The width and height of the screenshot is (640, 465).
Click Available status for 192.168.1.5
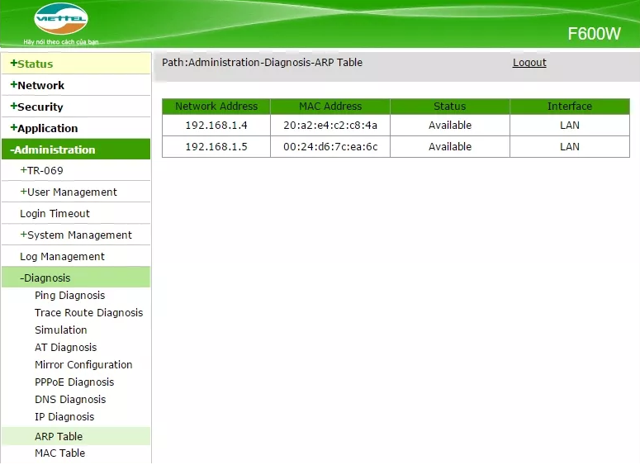tap(450, 146)
